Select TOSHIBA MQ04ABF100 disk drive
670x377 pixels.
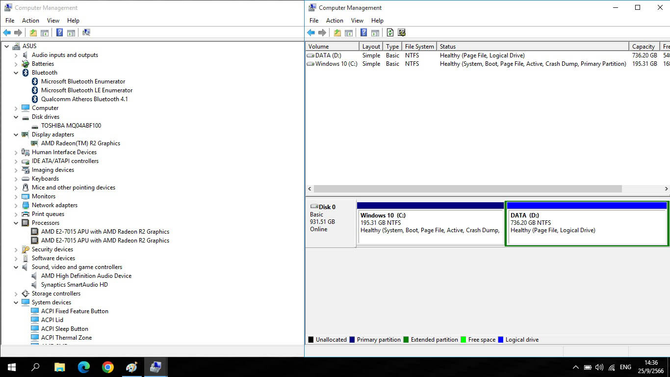coord(71,126)
